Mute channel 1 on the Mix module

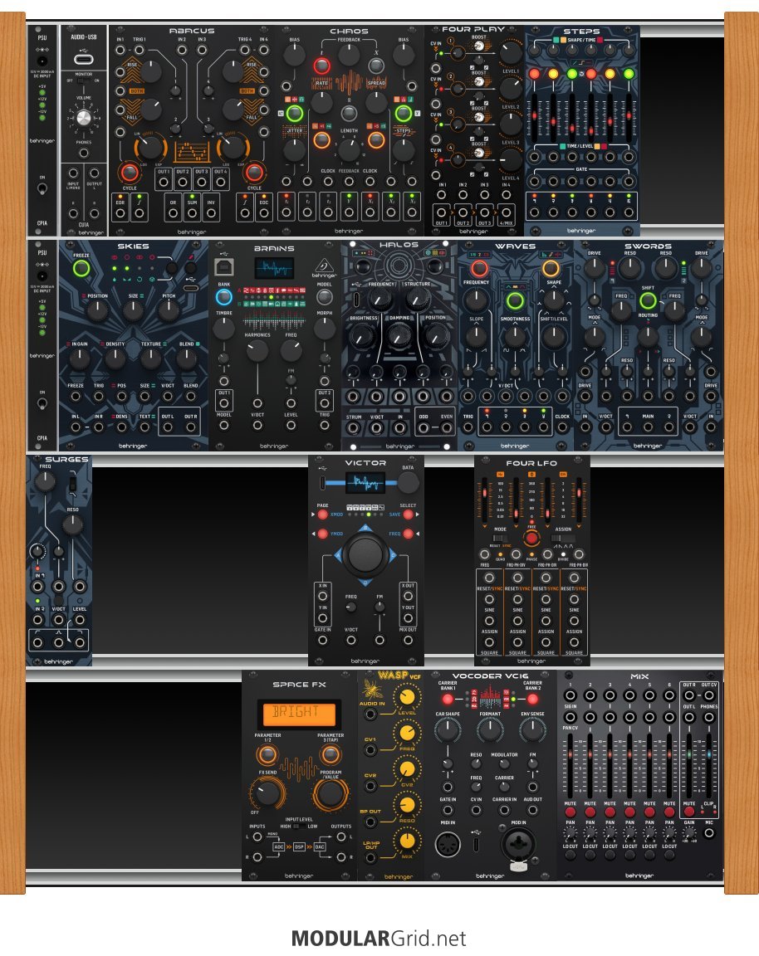tap(570, 812)
